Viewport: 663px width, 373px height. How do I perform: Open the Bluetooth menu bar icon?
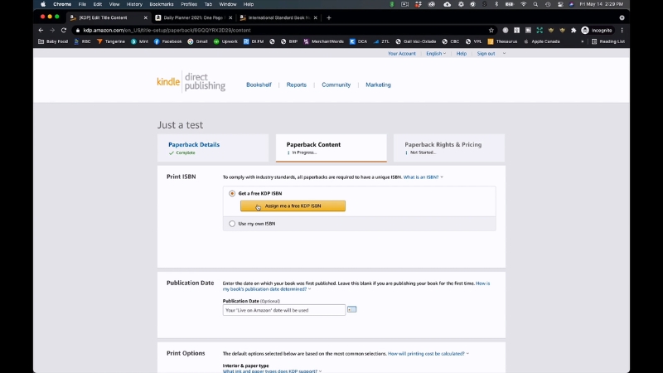click(496, 4)
